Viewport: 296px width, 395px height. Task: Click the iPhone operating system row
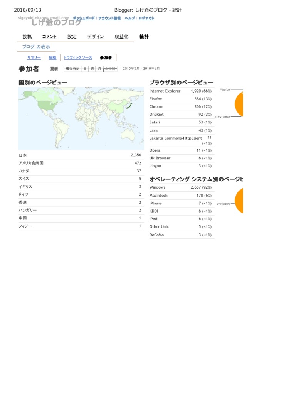[182, 203]
